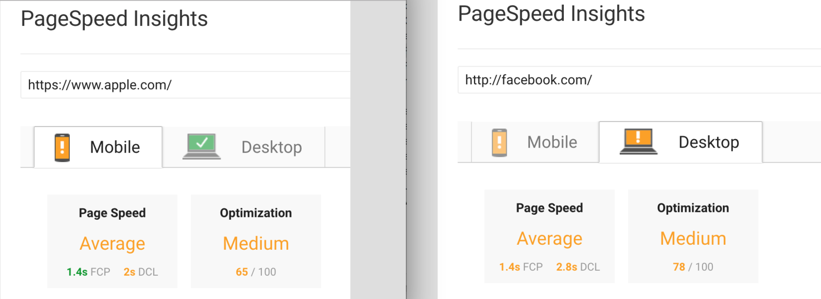The height and width of the screenshot is (299, 821).
Task: Click facebook.com Optimization Medium card
Action: coord(693,236)
